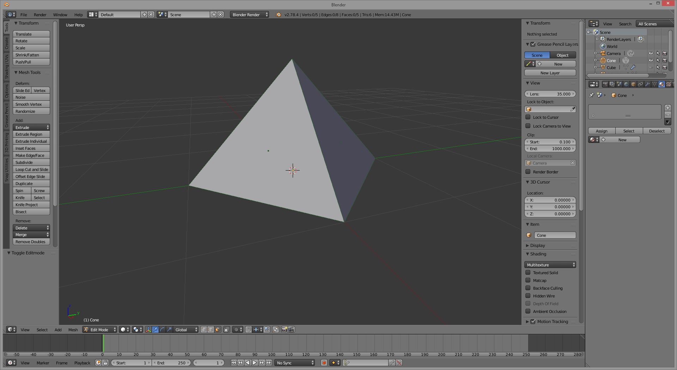Select vertex select mode in viewport header
The height and width of the screenshot is (370, 677).
[204, 329]
